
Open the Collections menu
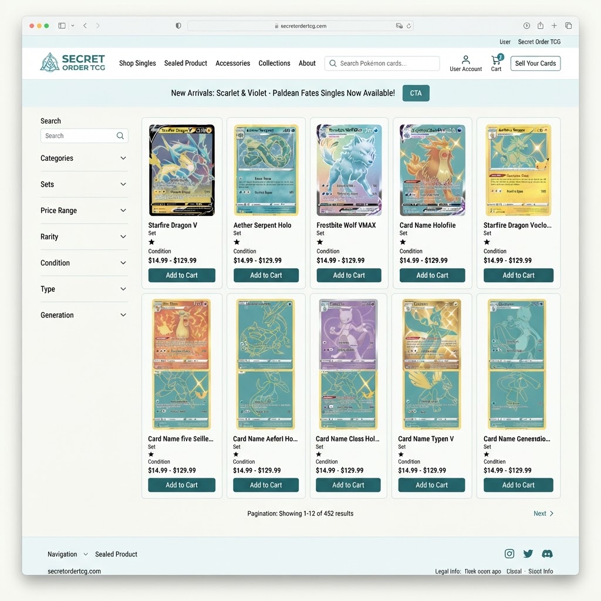tap(274, 63)
